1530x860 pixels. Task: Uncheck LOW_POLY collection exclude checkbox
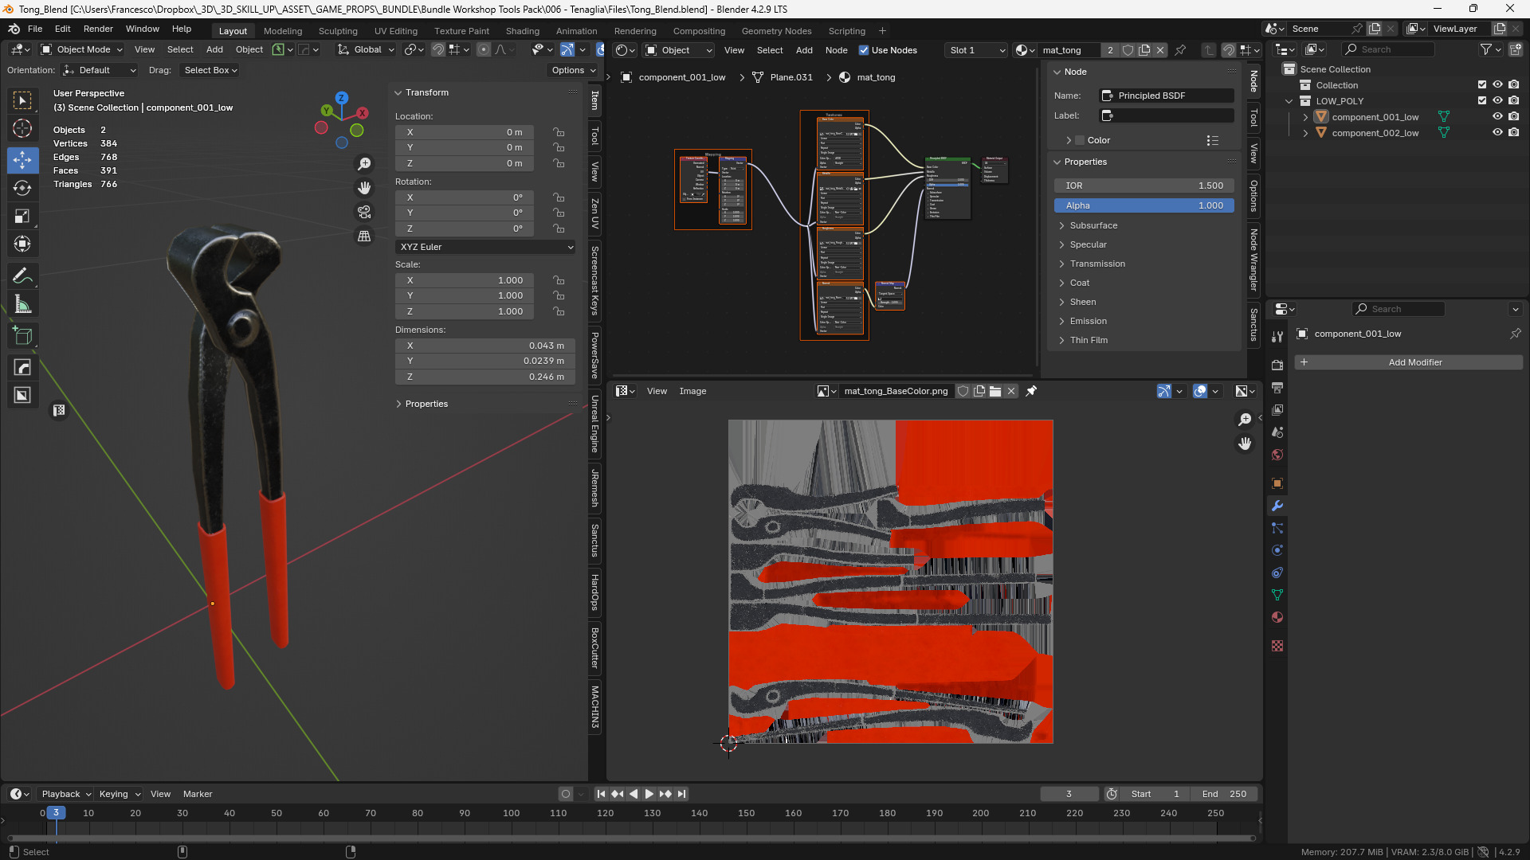pos(1482,101)
